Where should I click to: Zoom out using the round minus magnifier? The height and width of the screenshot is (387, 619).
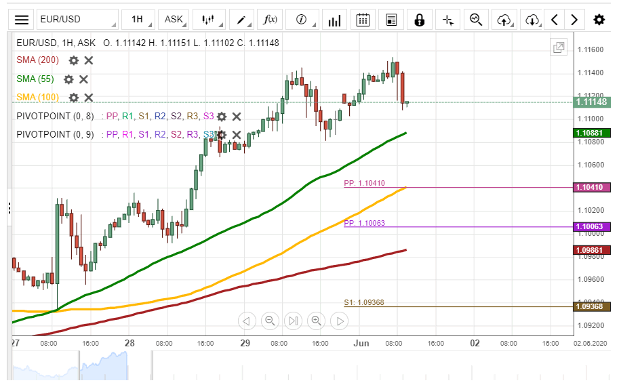click(x=270, y=321)
